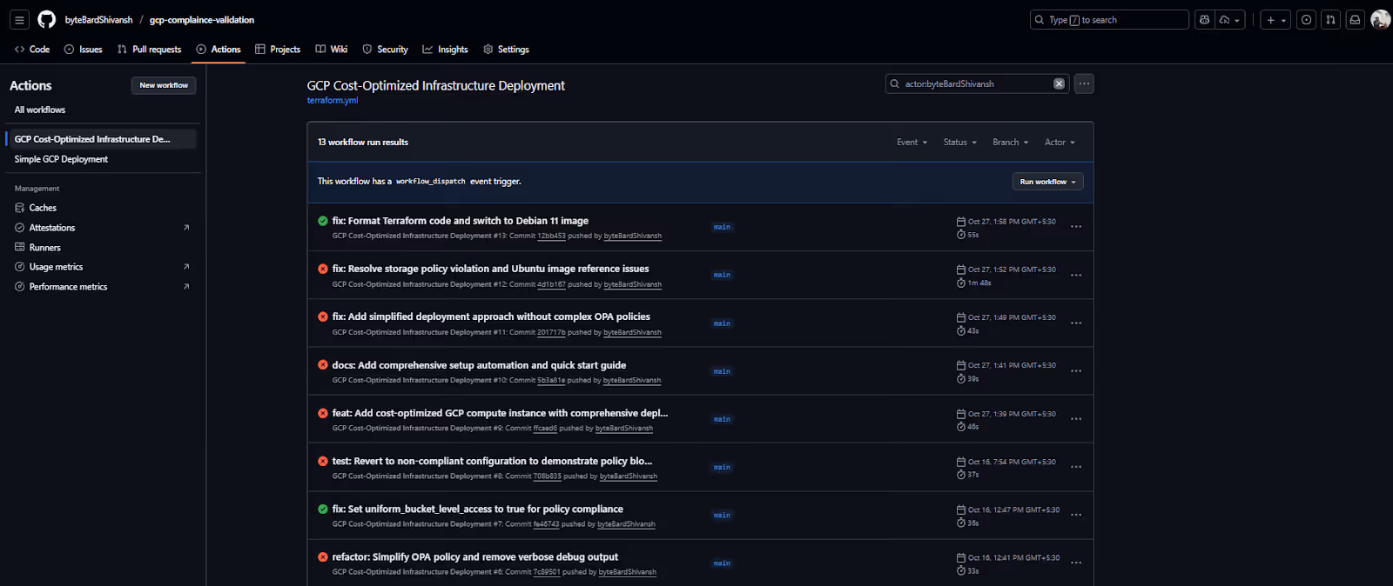1393x586 pixels.
Task: Open Performance metrics page
Action: (x=68, y=287)
